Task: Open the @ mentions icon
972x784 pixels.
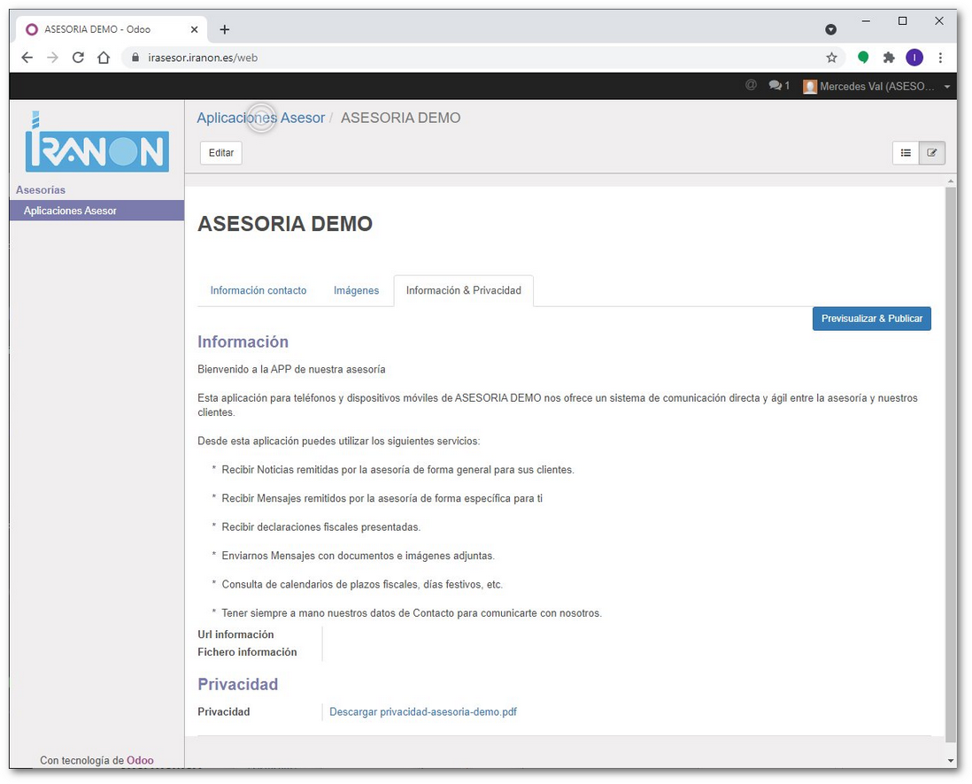Action: pyautogui.click(x=751, y=86)
